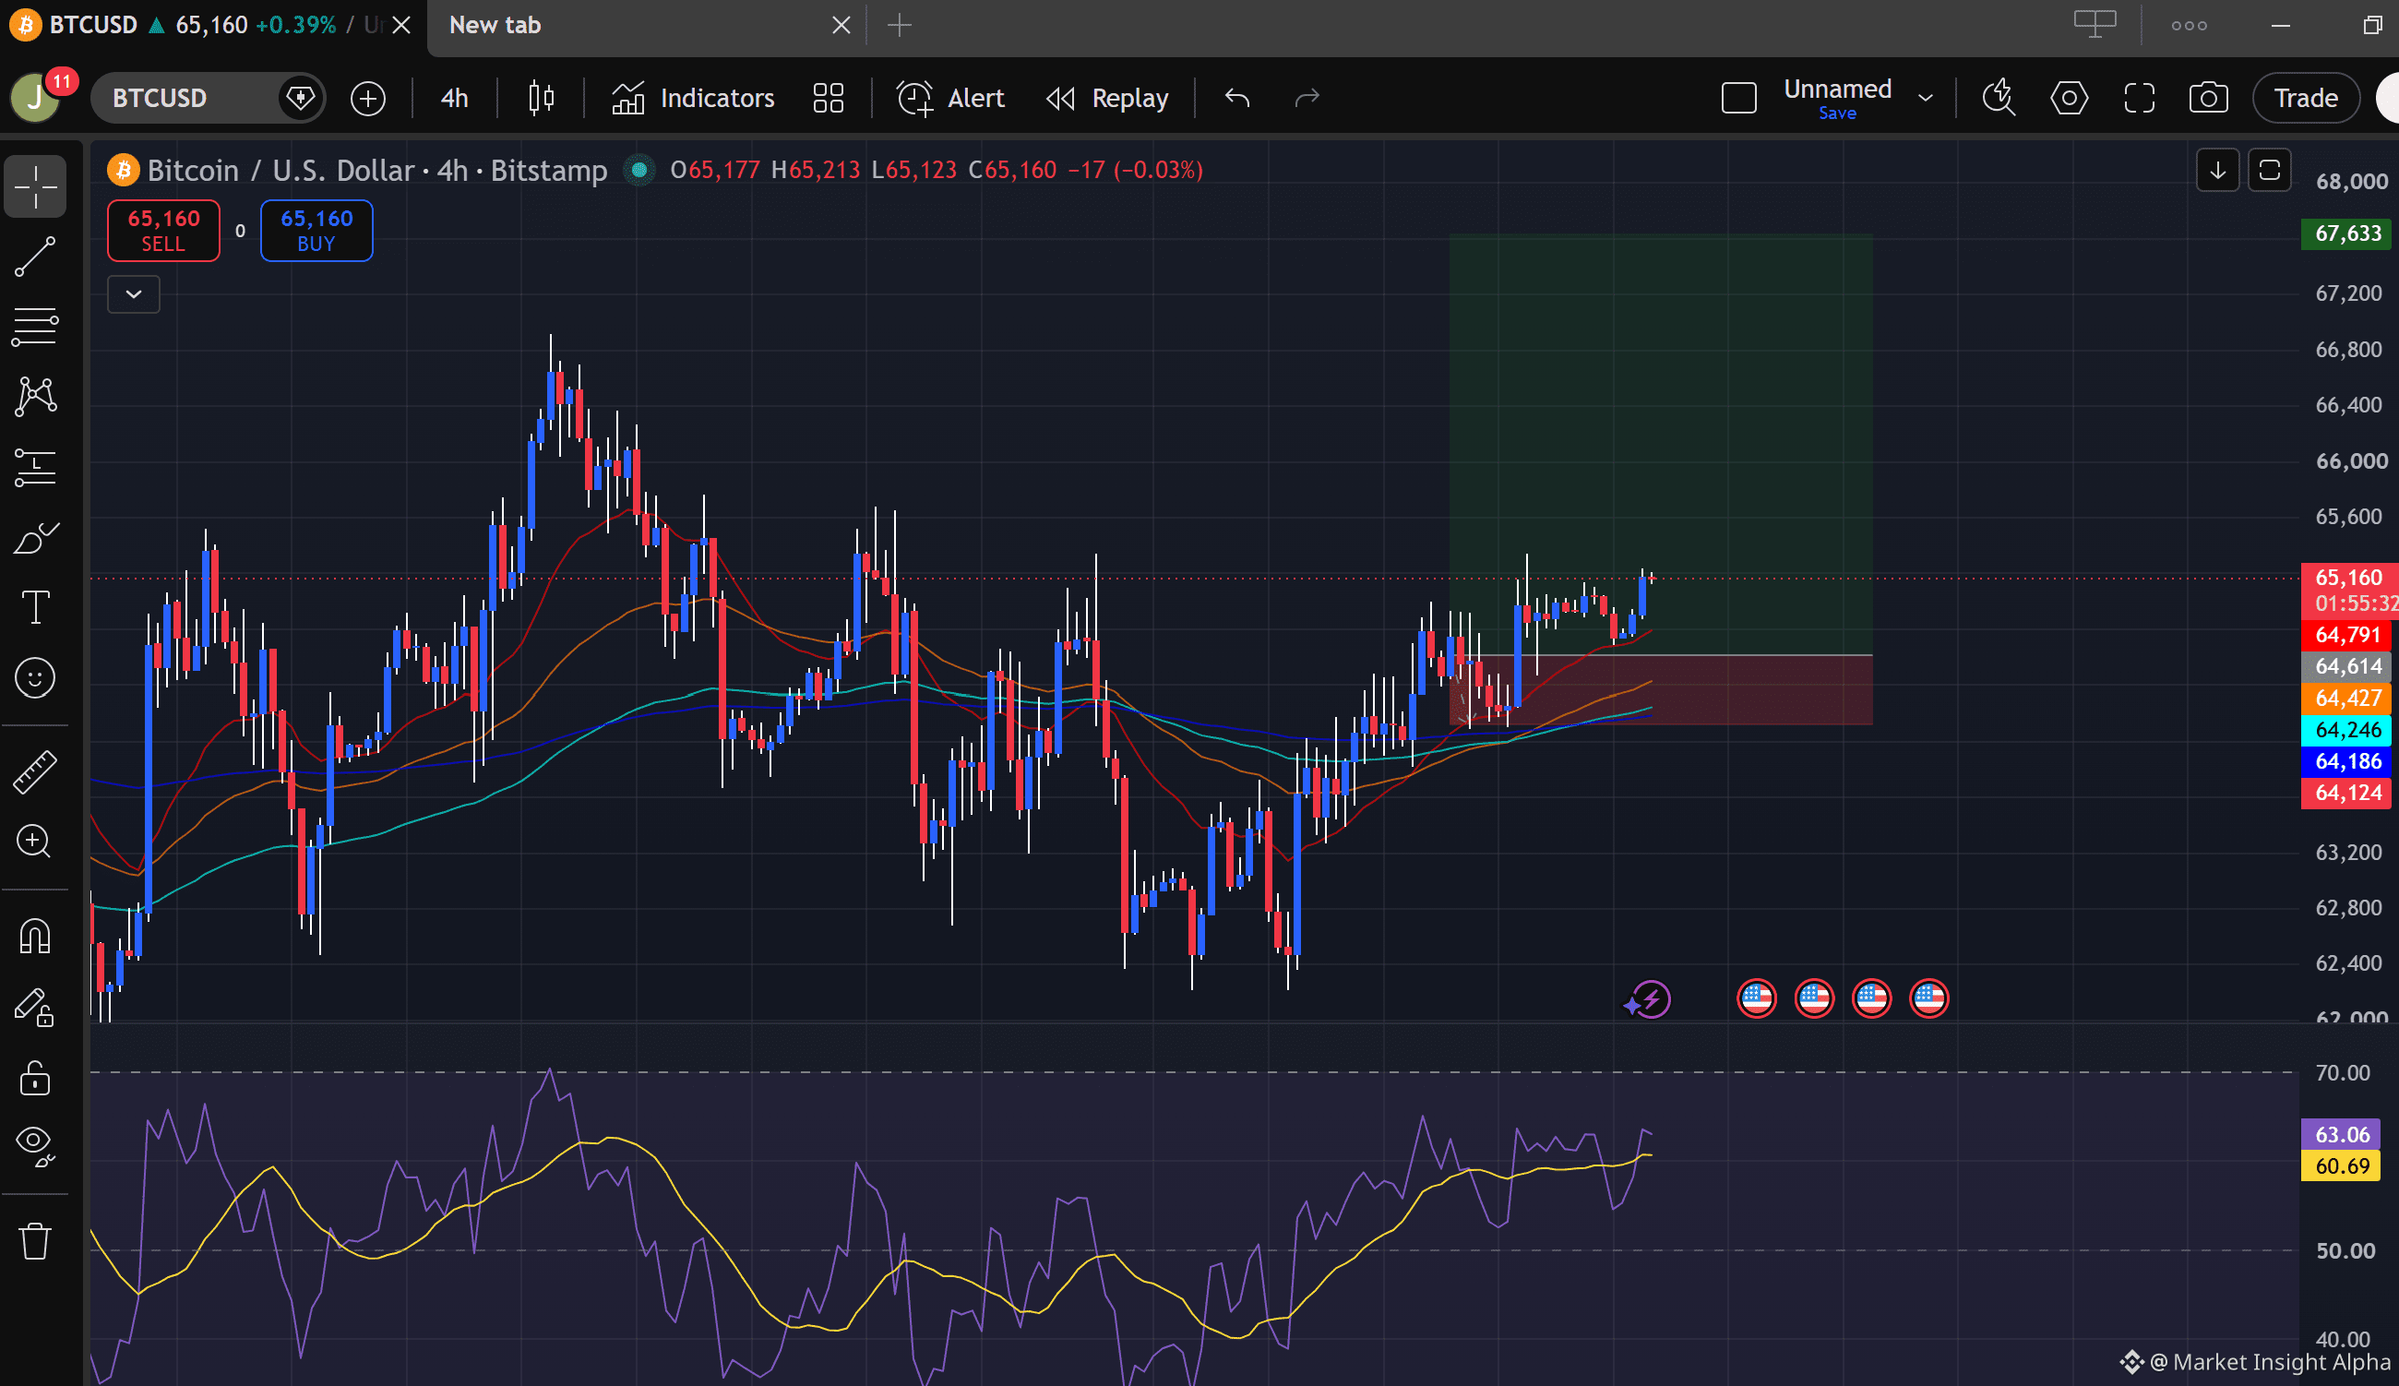This screenshot has height=1386, width=2399.
Task: Remove drawings with the trash icon
Action: point(35,1241)
